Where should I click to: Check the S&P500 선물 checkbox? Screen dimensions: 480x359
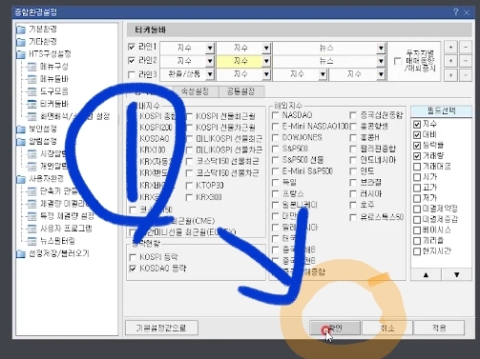[276, 160]
